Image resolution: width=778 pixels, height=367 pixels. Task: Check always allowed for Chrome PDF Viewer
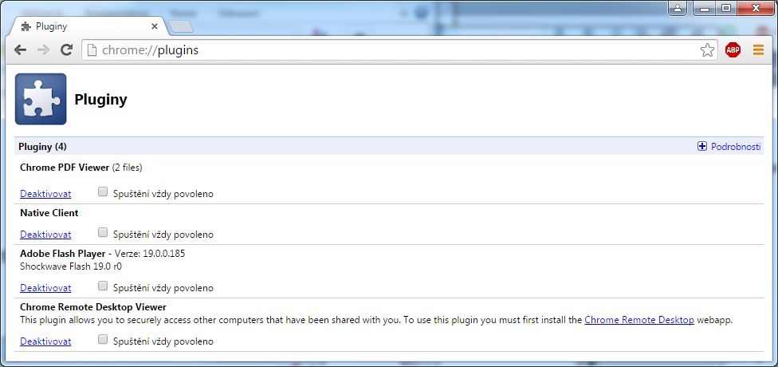[103, 191]
